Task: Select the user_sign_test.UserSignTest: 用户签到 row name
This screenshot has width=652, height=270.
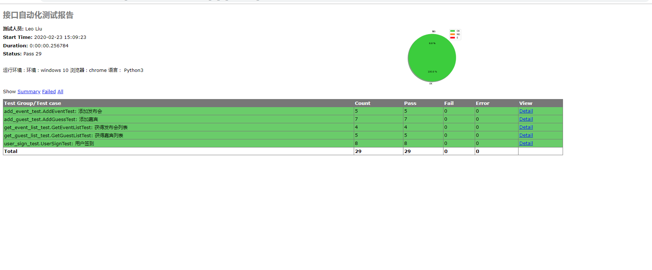Action: click(x=49, y=143)
